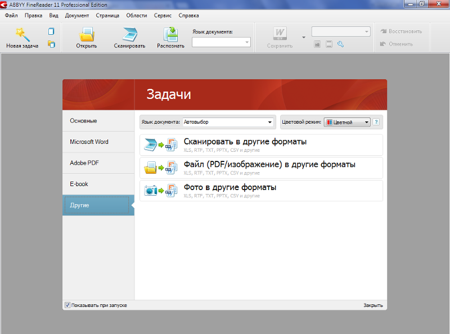Screen dimensions: 450x334
Task: Launch Сканировать в другие форматы task
Action: 261,145
